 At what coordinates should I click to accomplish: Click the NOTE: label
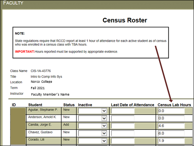pos(20,33)
